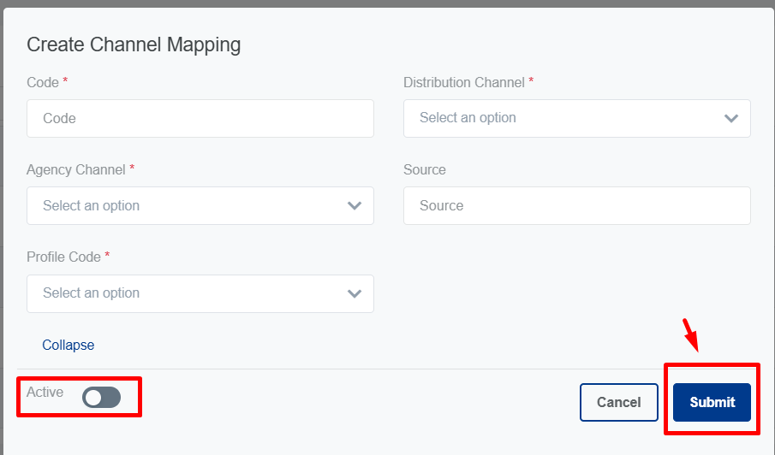Cancel the channel mapping dialog
This screenshot has height=455, width=775.
(x=618, y=402)
